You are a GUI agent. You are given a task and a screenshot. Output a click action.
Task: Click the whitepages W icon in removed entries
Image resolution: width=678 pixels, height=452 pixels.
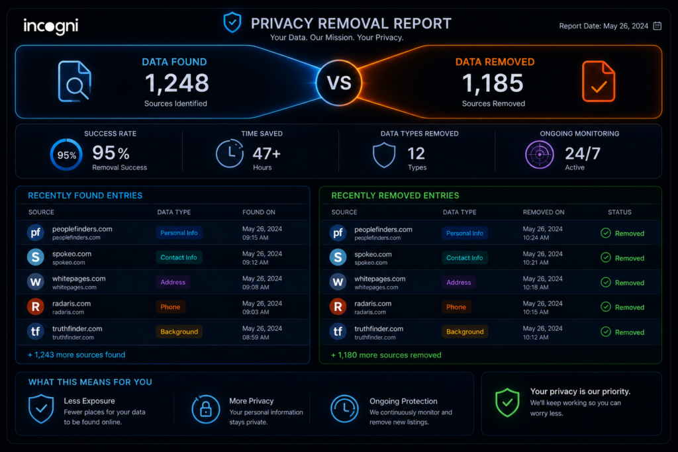click(338, 282)
